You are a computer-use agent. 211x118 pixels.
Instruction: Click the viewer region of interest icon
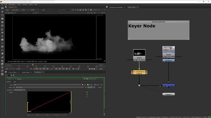click(80, 10)
